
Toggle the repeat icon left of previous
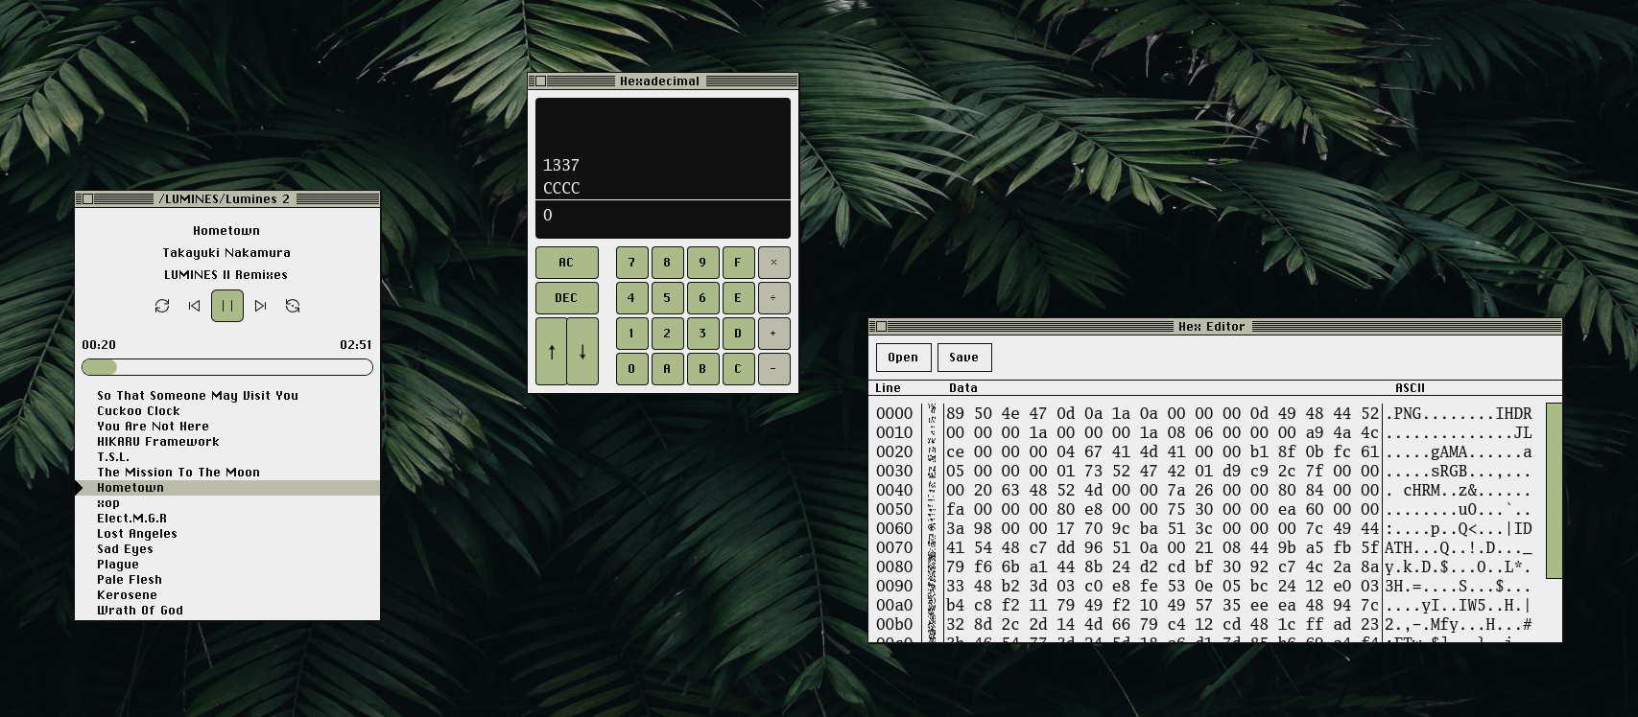162,306
